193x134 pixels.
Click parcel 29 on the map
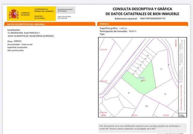tap(147, 56)
